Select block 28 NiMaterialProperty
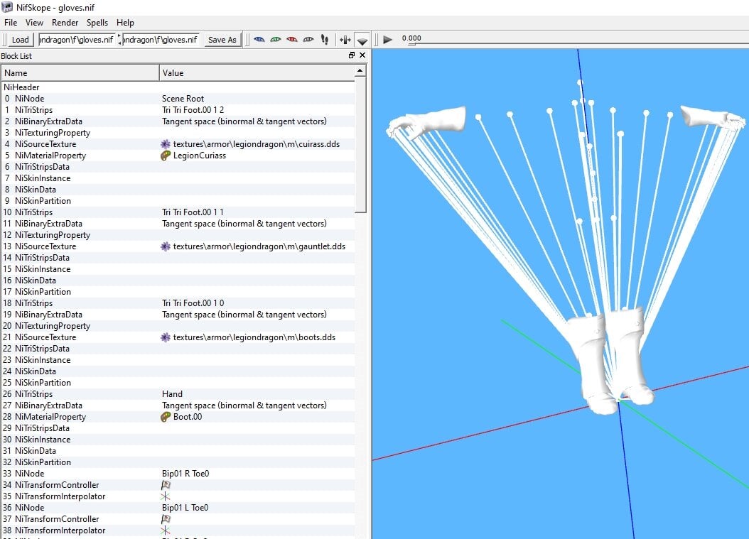This screenshot has height=539, width=749. 178,417
